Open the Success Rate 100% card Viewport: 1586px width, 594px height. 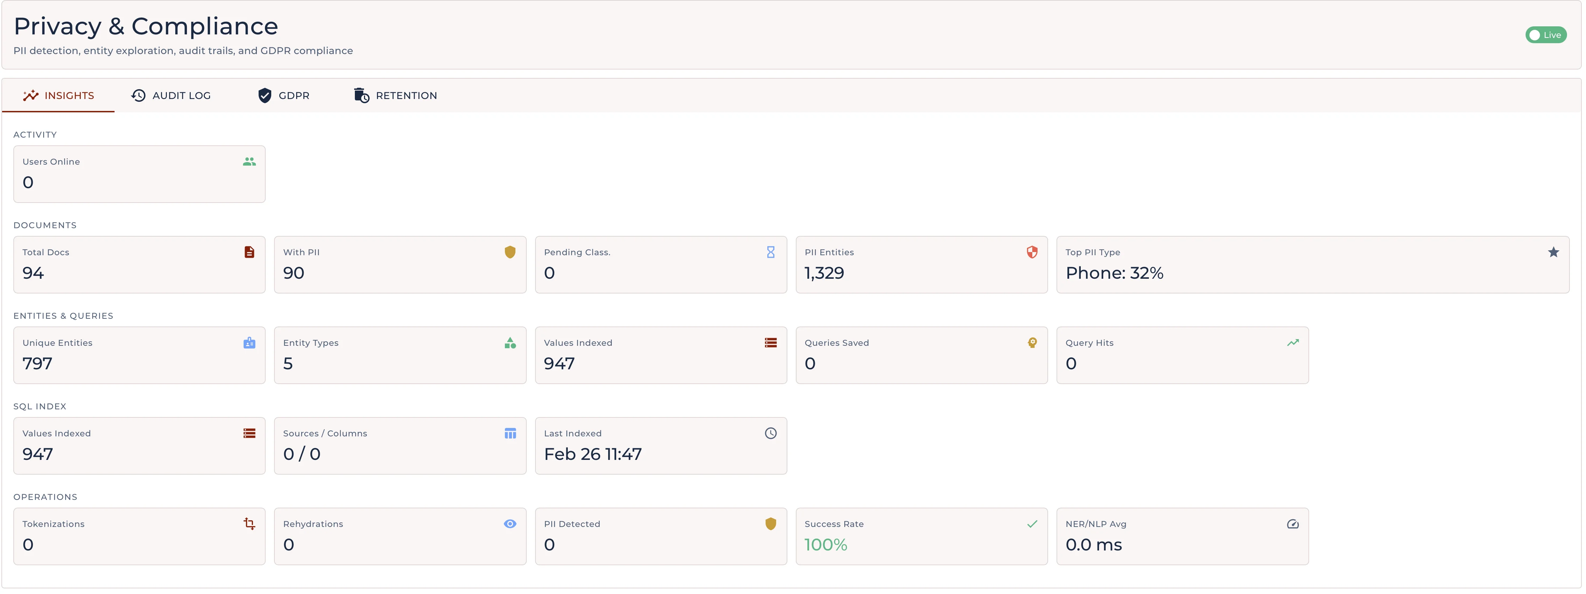(x=921, y=536)
